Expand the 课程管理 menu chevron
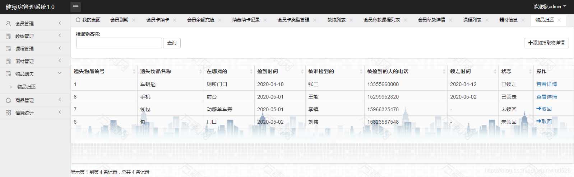The width and height of the screenshot is (574, 177). pos(60,48)
